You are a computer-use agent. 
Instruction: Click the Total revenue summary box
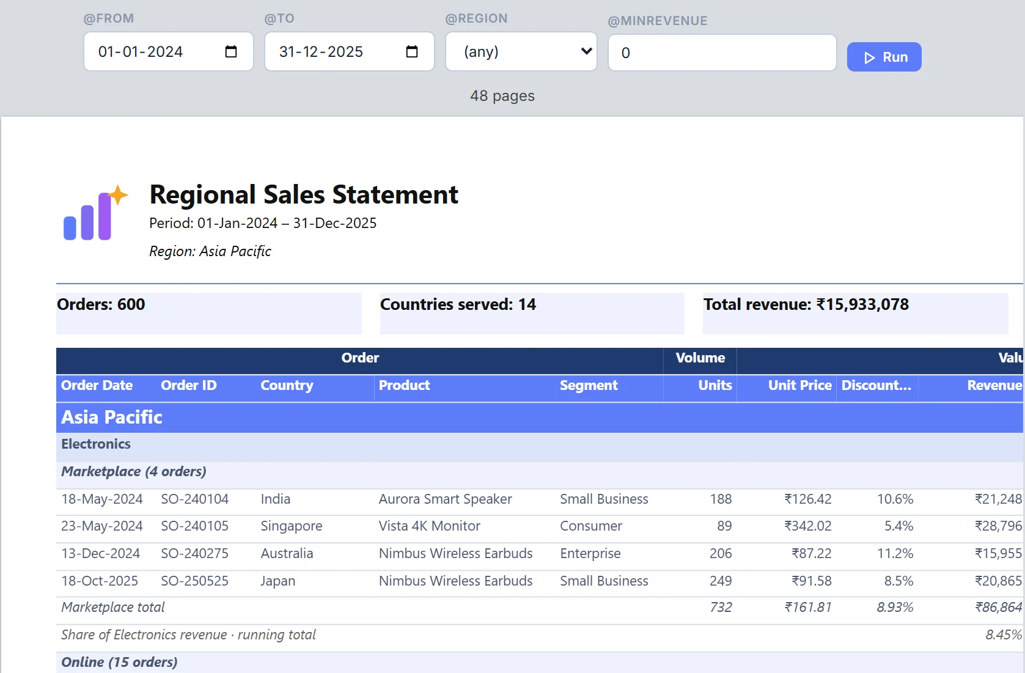[x=856, y=313]
